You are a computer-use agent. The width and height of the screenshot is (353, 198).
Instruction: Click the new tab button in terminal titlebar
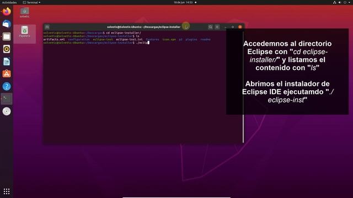[x=47, y=27]
